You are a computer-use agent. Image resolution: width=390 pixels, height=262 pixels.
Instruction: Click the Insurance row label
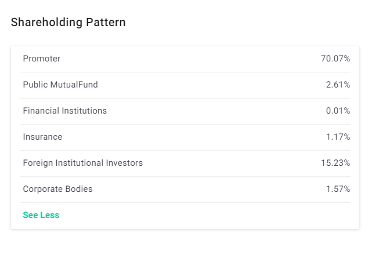[42, 137]
